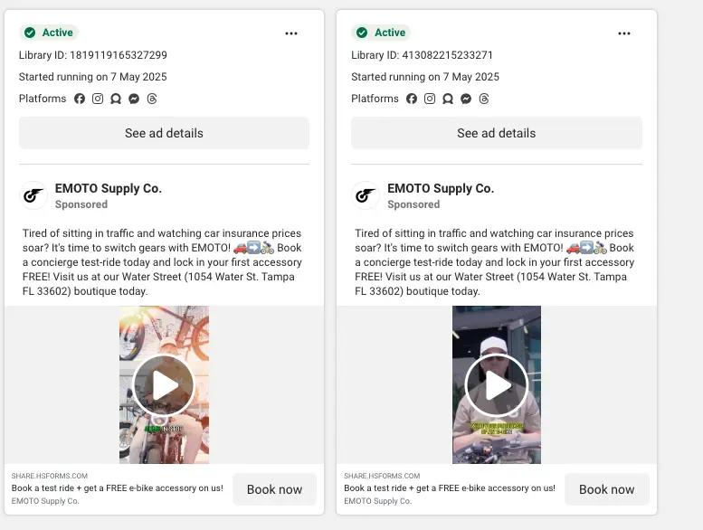Open EMOTO Supply Co. page link in ad ending 7299
The width and height of the screenshot is (703, 530).
tap(108, 188)
